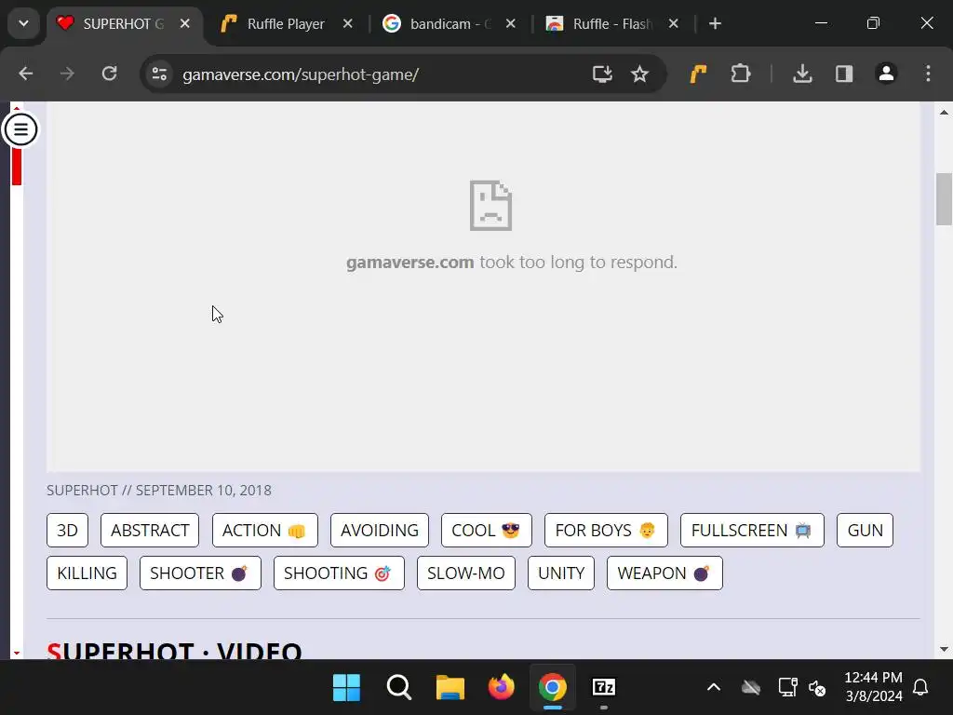The height and width of the screenshot is (715, 953).
Task: Open the UNITY tag
Action: (x=561, y=573)
